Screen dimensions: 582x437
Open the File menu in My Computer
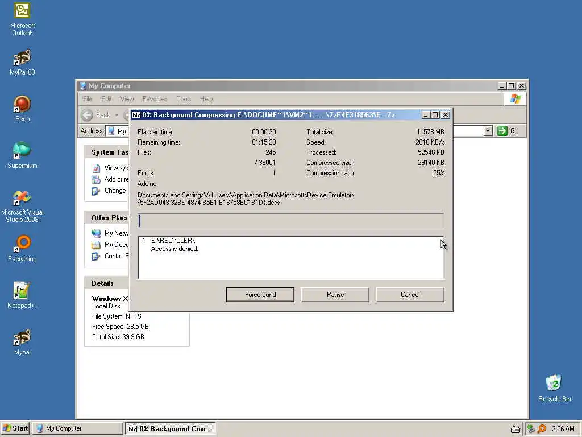coord(88,99)
